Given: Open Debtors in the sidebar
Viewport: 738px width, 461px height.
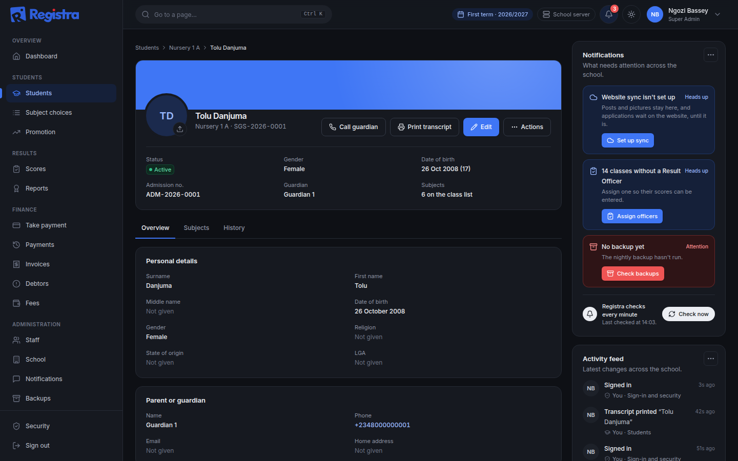Looking at the screenshot, I should tap(61, 284).
